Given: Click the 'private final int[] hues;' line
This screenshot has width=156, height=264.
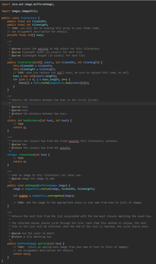Looking at the screenshot, I should (25, 35).
